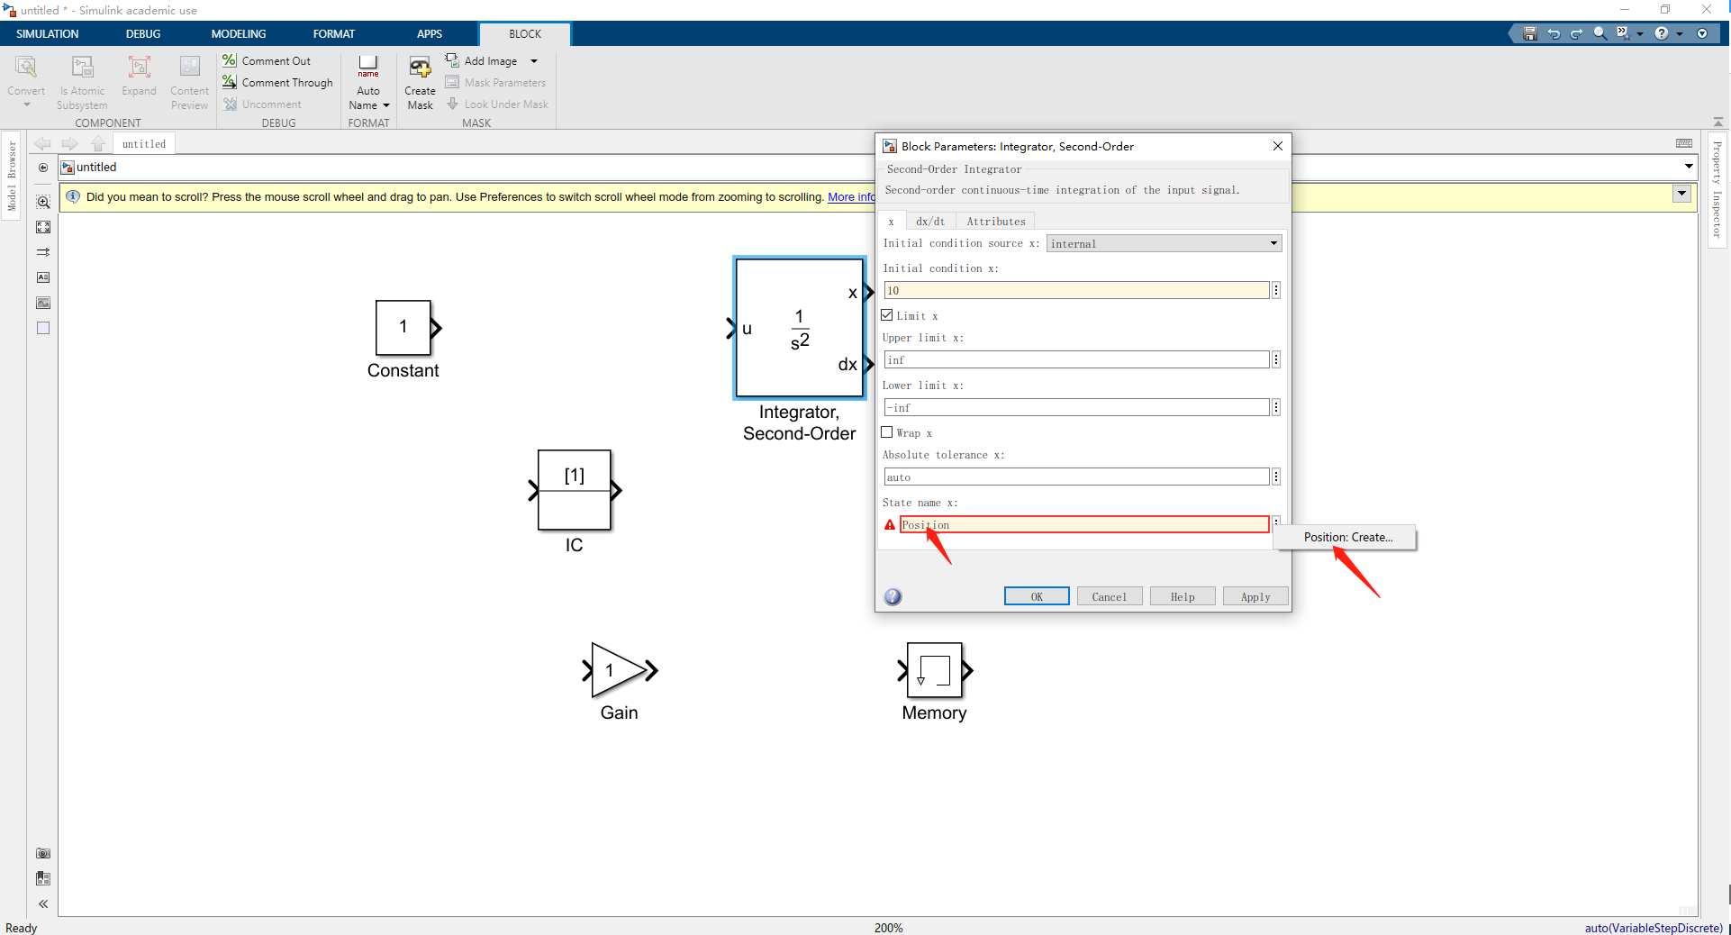
Task: Open Initial condition source x dropdown
Action: [x=1164, y=243]
